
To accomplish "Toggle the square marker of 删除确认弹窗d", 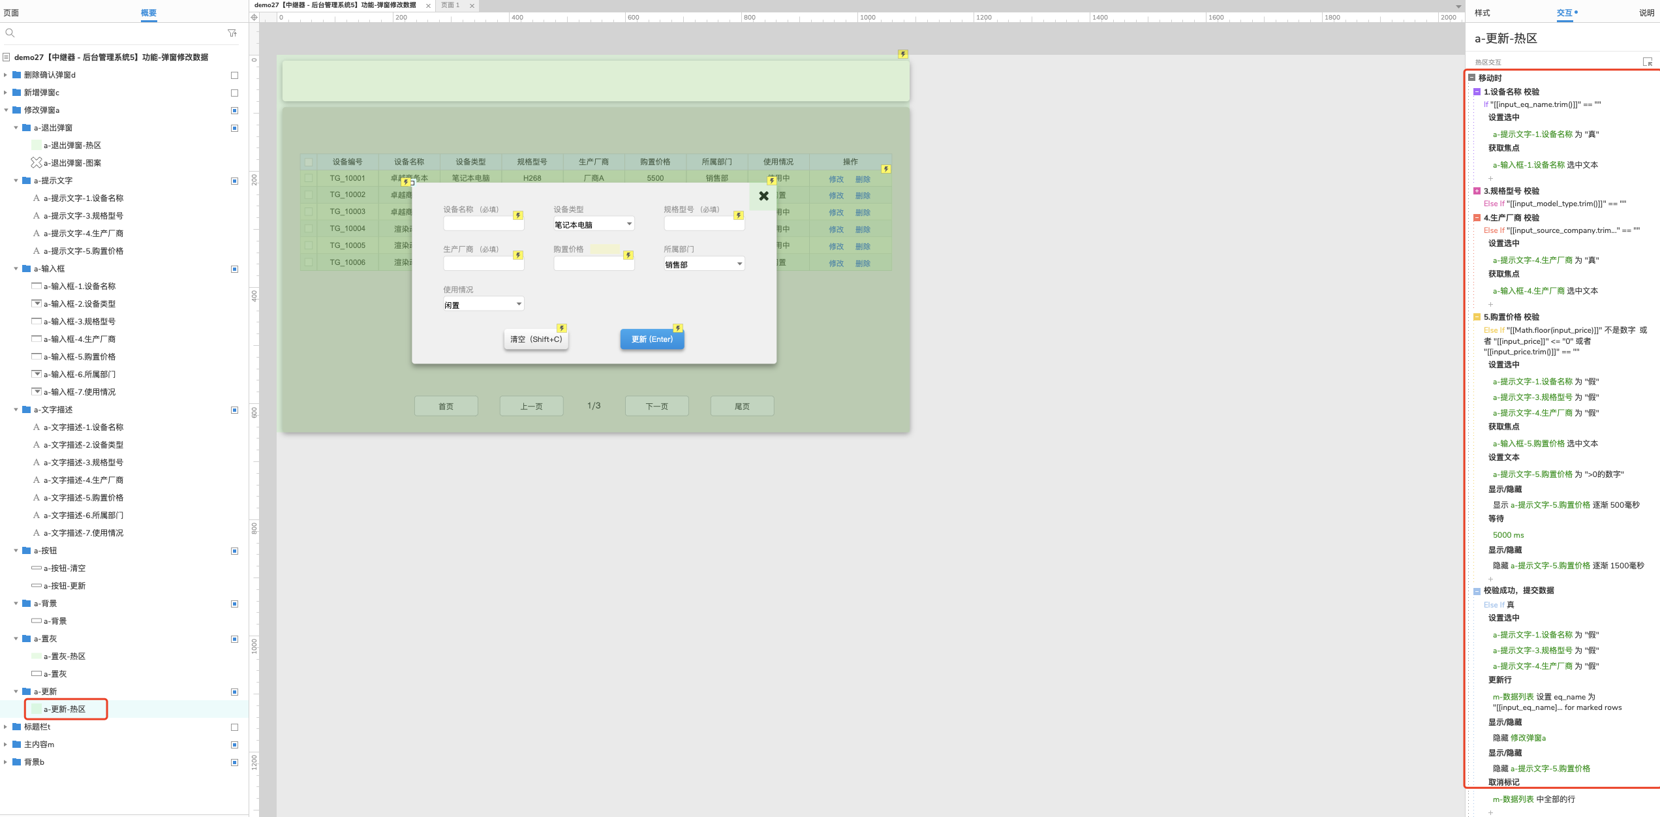I will [x=234, y=75].
